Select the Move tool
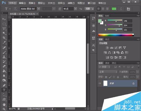141x111 pixels. point(4,19)
